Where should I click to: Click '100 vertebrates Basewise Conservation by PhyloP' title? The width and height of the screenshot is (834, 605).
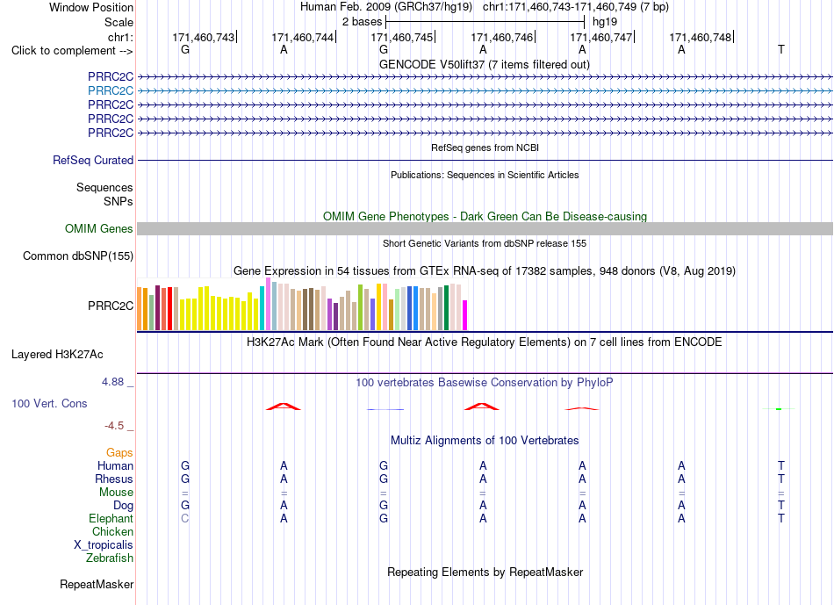[x=485, y=383]
